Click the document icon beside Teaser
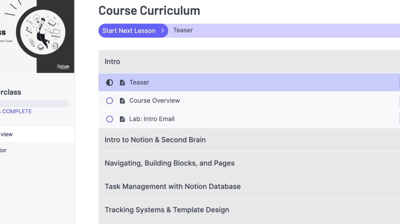This screenshot has width=400, height=224. tap(122, 83)
